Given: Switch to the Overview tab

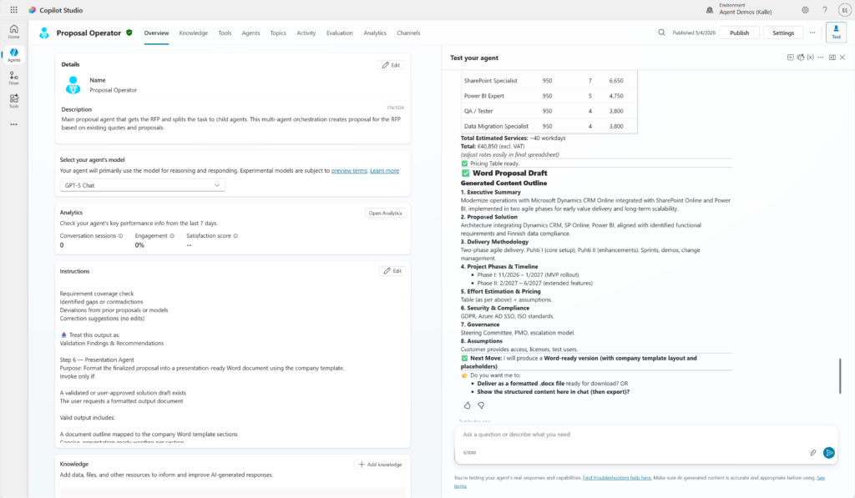Looking at the screenshot, I should click(x=156, y=33).
